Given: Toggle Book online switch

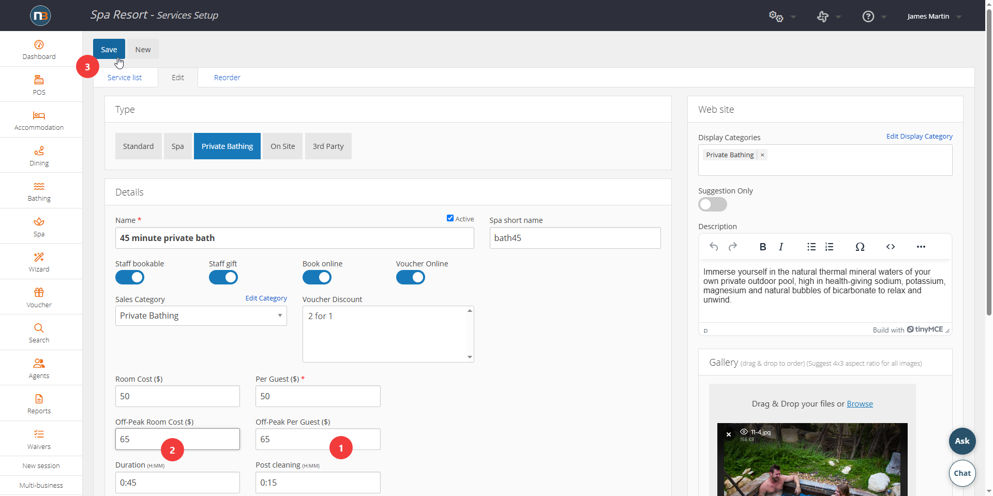Looking at the screenshot, I should tap(317, 278).
